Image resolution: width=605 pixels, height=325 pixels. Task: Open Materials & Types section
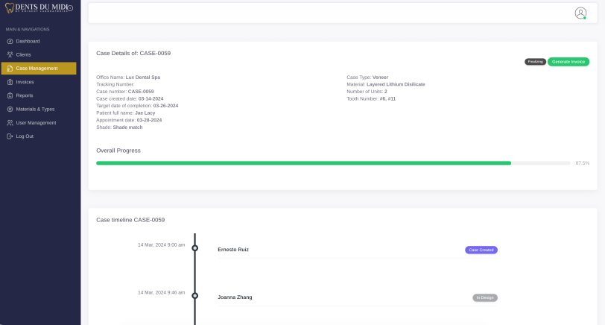[39, 110]
